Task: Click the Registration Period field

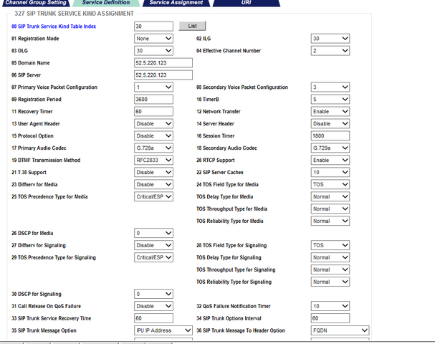Action: point(153,99)
